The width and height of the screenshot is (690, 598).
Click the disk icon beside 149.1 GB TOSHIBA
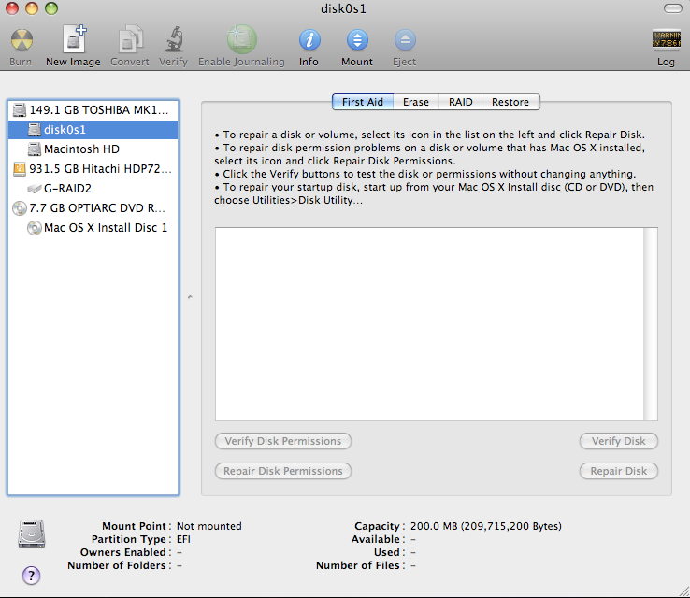click(20, 110)
